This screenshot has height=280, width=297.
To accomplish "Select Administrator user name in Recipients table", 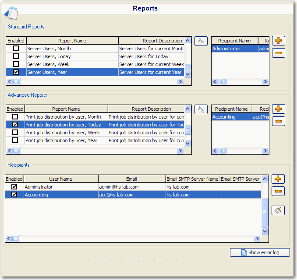I will [x=61, y=187].
